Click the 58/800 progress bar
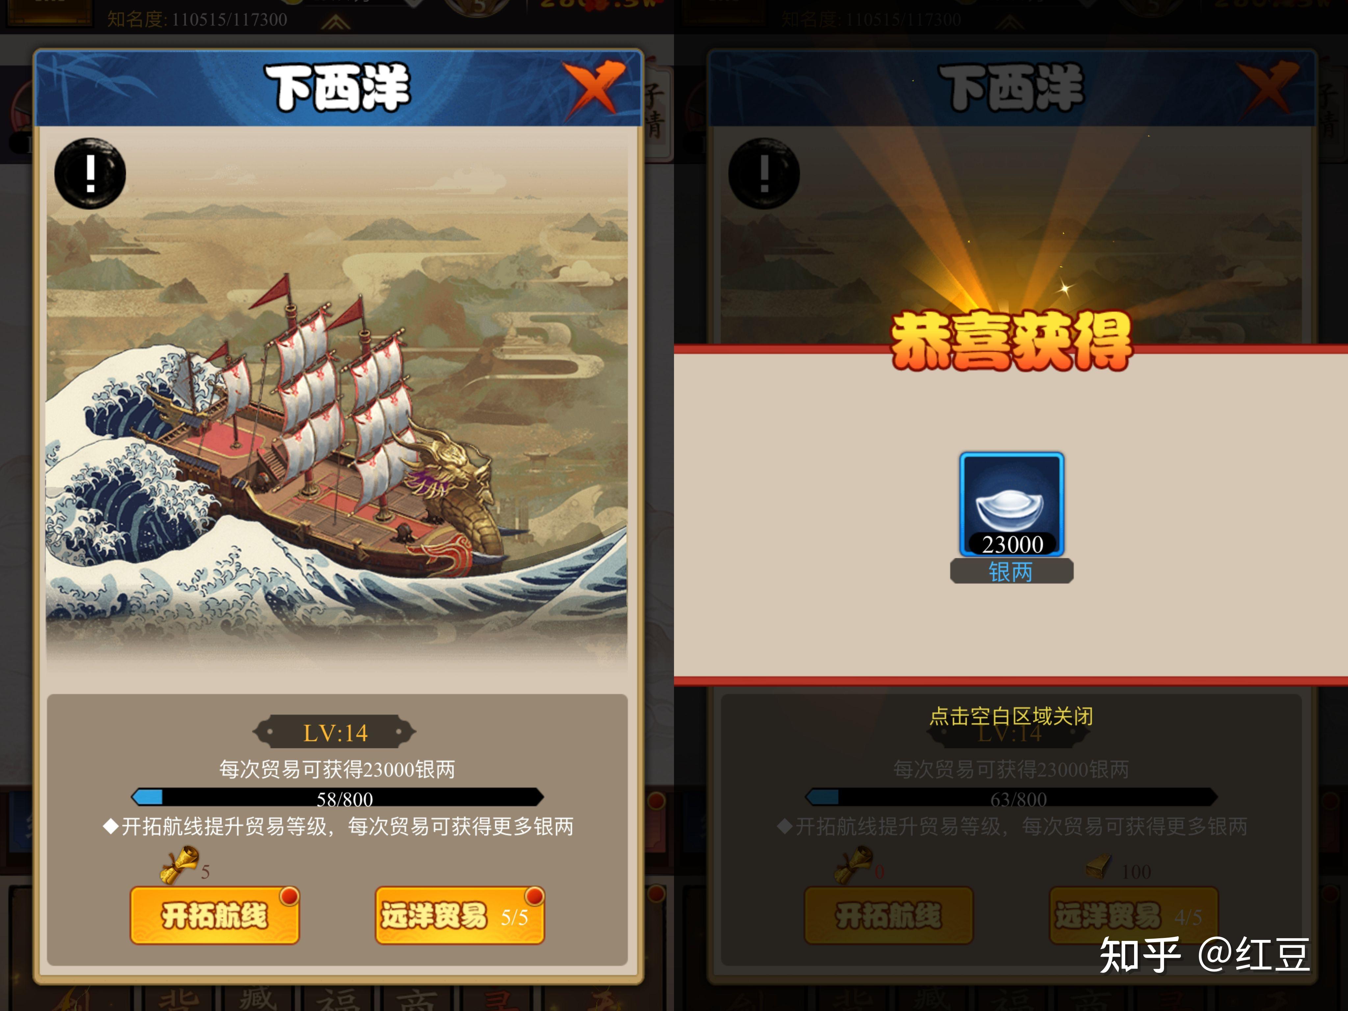1348x1011 pixels. [x=338, y=797]
